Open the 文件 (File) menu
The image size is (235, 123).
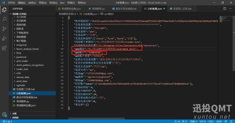11,3
